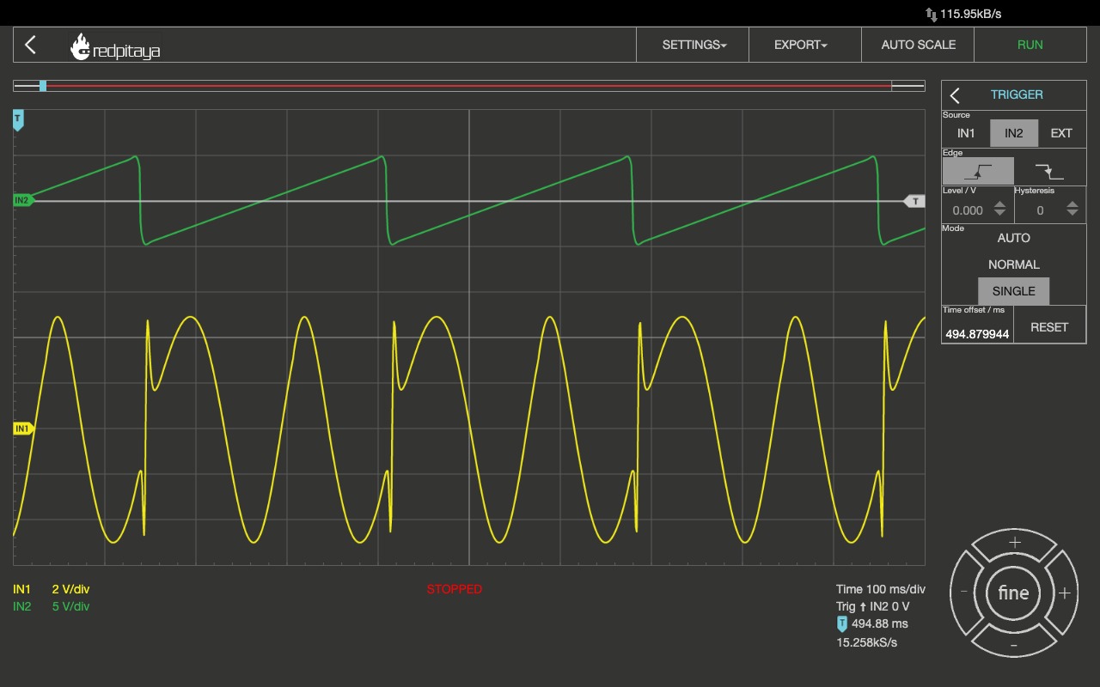This screenshot has width=1100, height=687.
Task: Adjust the Level stepper arrows
Action: tap(999, 209)
